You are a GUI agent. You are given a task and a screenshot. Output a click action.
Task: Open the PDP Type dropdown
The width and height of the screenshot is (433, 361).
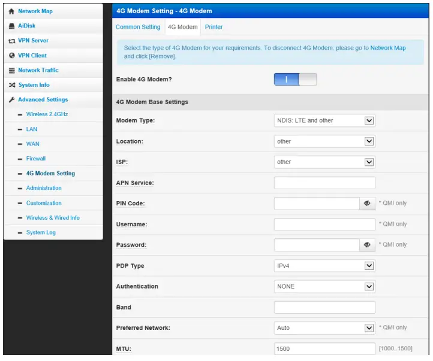(324, 266)
